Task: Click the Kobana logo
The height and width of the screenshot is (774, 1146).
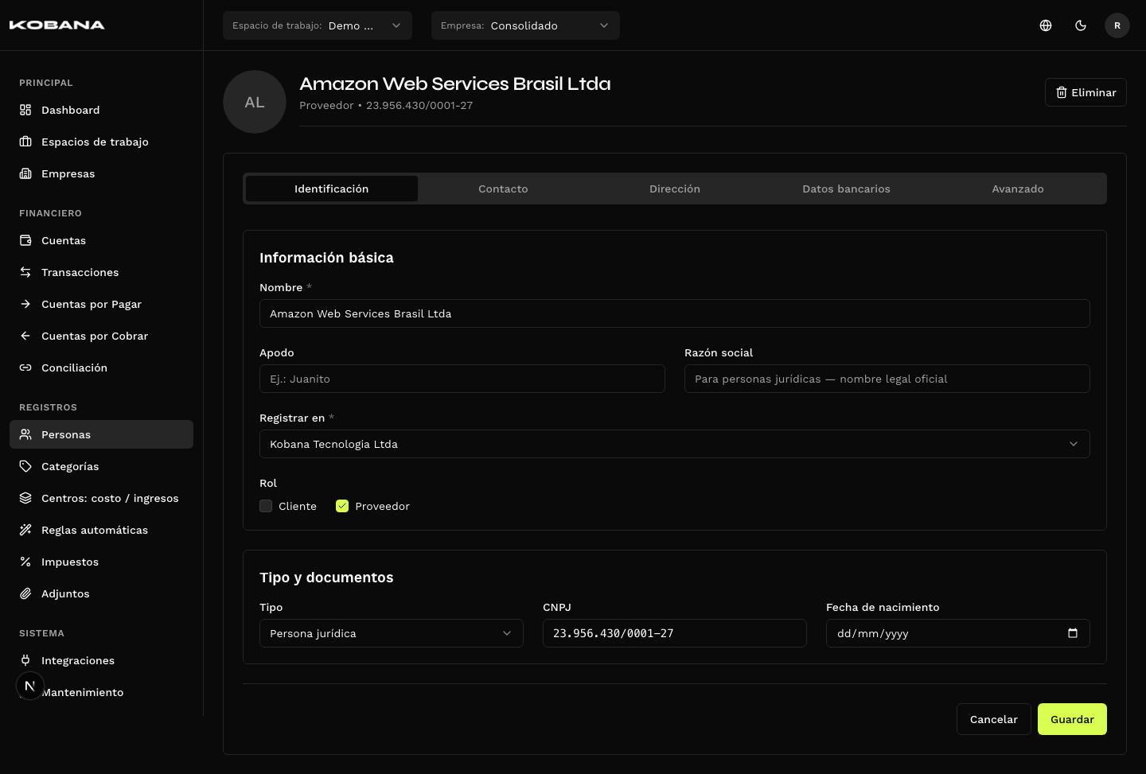Action: tap(57, 25)
